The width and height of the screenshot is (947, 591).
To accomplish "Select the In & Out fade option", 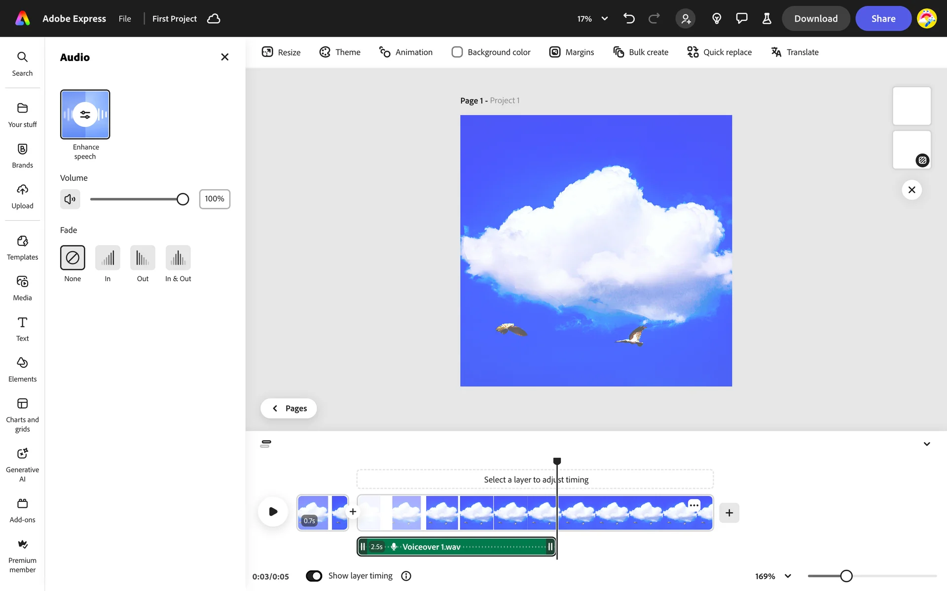I will [x=178, y=258].
